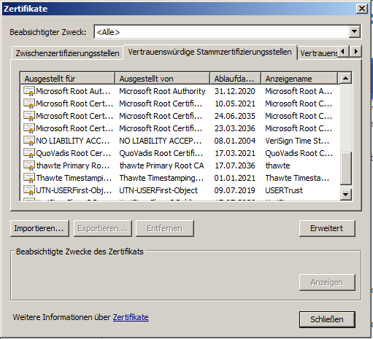Screen dimensions: 373x339
Task: Sort by Anzeigename column header
Action: (299, 79)
